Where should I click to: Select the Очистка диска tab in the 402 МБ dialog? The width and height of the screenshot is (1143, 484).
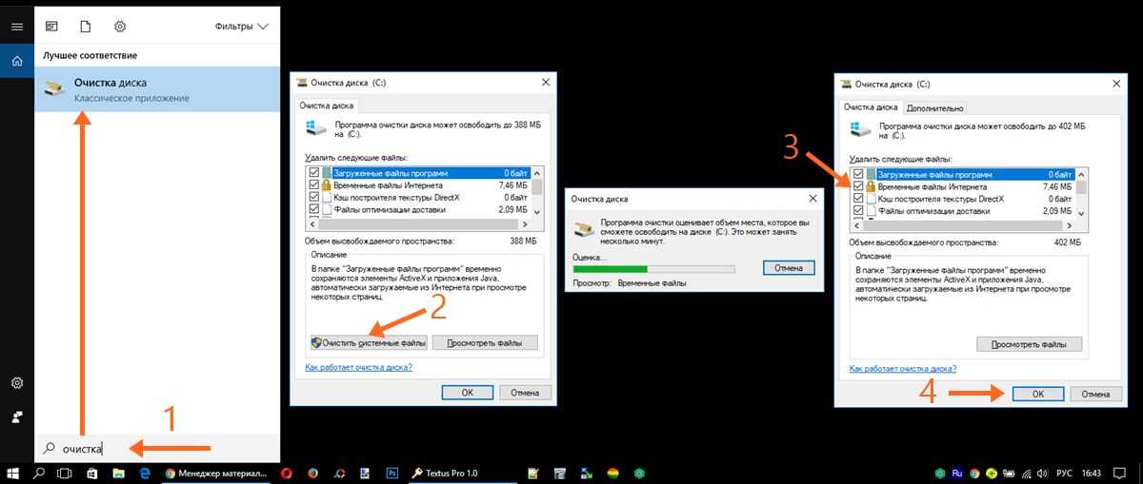click(872, 107)
